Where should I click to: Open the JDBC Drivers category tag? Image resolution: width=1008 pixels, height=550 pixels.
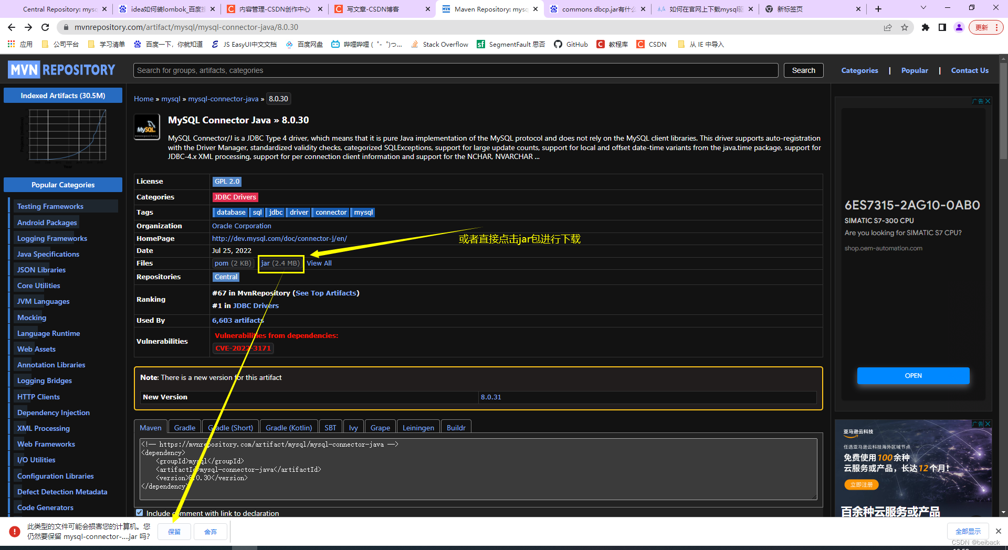[x=235, y=197]
